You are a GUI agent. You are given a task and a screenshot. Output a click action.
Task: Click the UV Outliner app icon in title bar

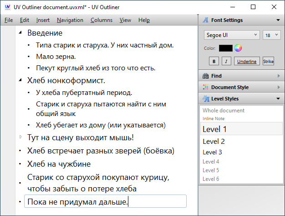(x=7, y=7)
